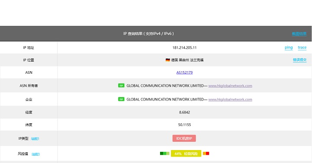Click the 经度 row label

coord(29,112)
